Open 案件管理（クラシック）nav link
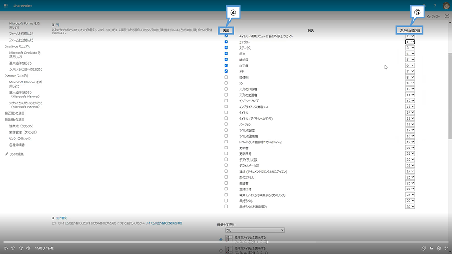 point(23,132)
